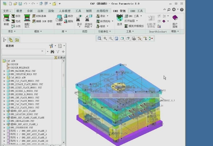Open the model tree settings hammer icon

[51, 46]
